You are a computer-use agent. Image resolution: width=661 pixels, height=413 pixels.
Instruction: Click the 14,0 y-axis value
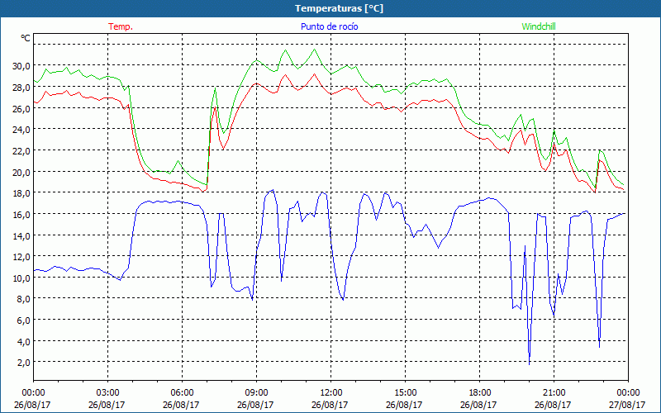tap(22, 235)
